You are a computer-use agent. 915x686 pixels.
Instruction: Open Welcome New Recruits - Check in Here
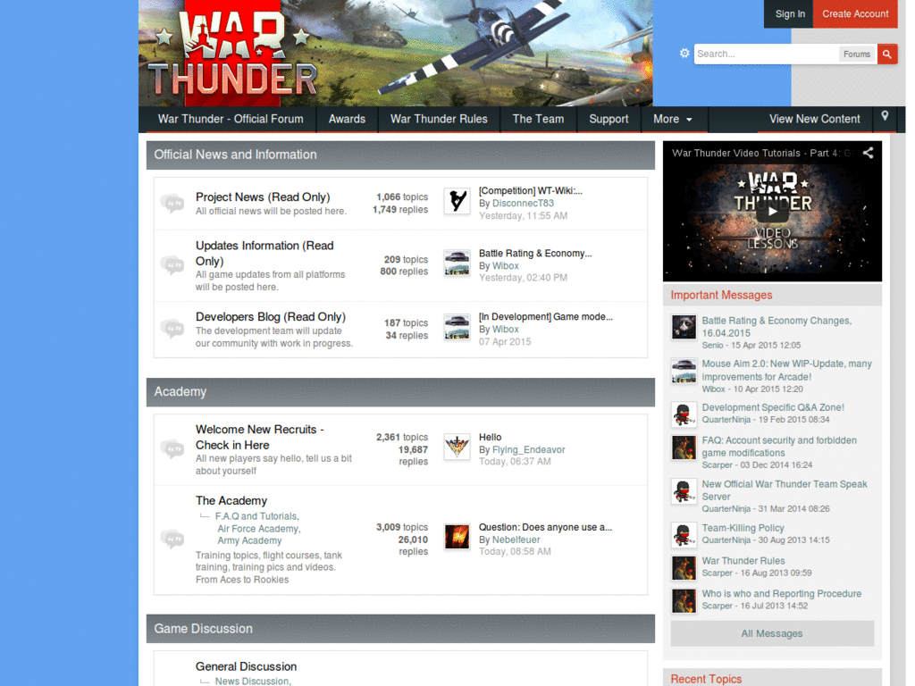click(x=260, y=437)
